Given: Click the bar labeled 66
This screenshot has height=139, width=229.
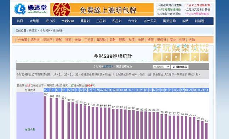Looking at the screenshot, I should click(x=206, y=131).
